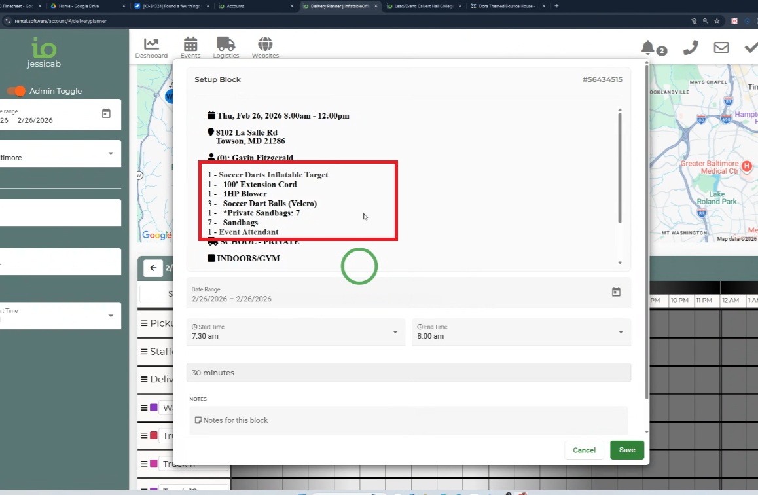Click the Save button
758x495 pixels.
pyautogui.click(x=626, y=450)
